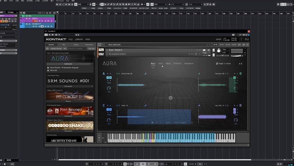The width and height of the screenshot is (294, 166).
Task: Click the SHOP link in Kontakt
Action: pyautogui.click(x=218, y=40)
